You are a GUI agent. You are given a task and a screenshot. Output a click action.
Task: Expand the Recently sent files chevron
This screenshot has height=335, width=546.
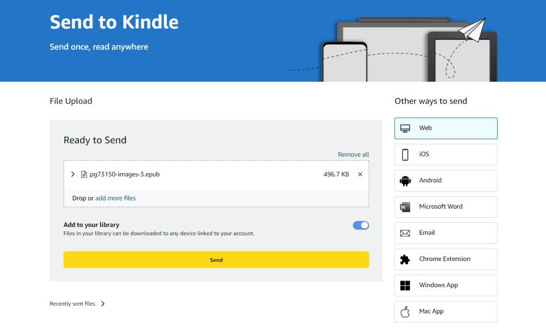103,304
